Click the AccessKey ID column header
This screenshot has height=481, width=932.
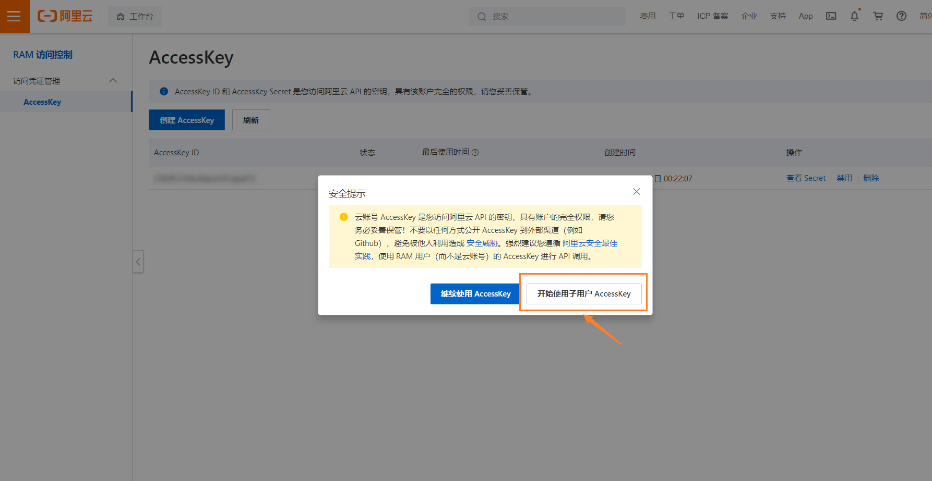pos(176,153)
